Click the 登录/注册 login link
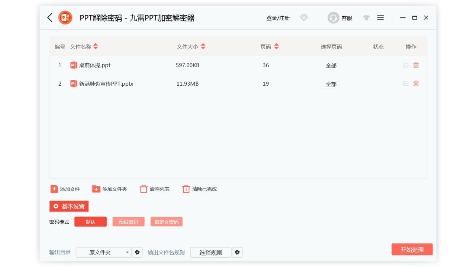Image resolution: width=476 pixels, height=267 pixels. (x=278, y=17)
